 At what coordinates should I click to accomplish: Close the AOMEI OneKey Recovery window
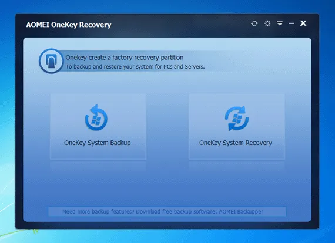tap(303, 23)
